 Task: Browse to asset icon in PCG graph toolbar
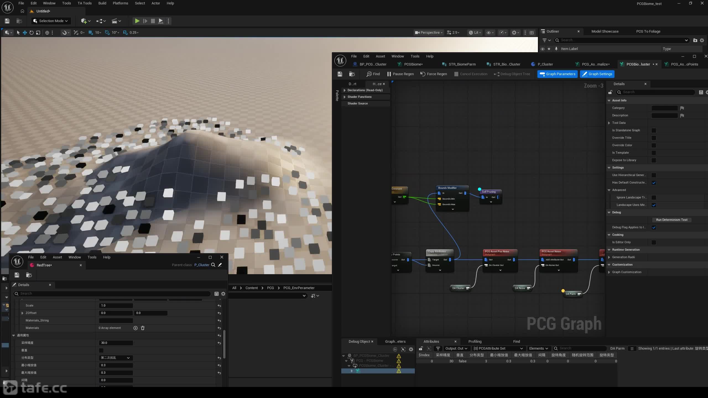pyautogui.click(x=352, y=74)
